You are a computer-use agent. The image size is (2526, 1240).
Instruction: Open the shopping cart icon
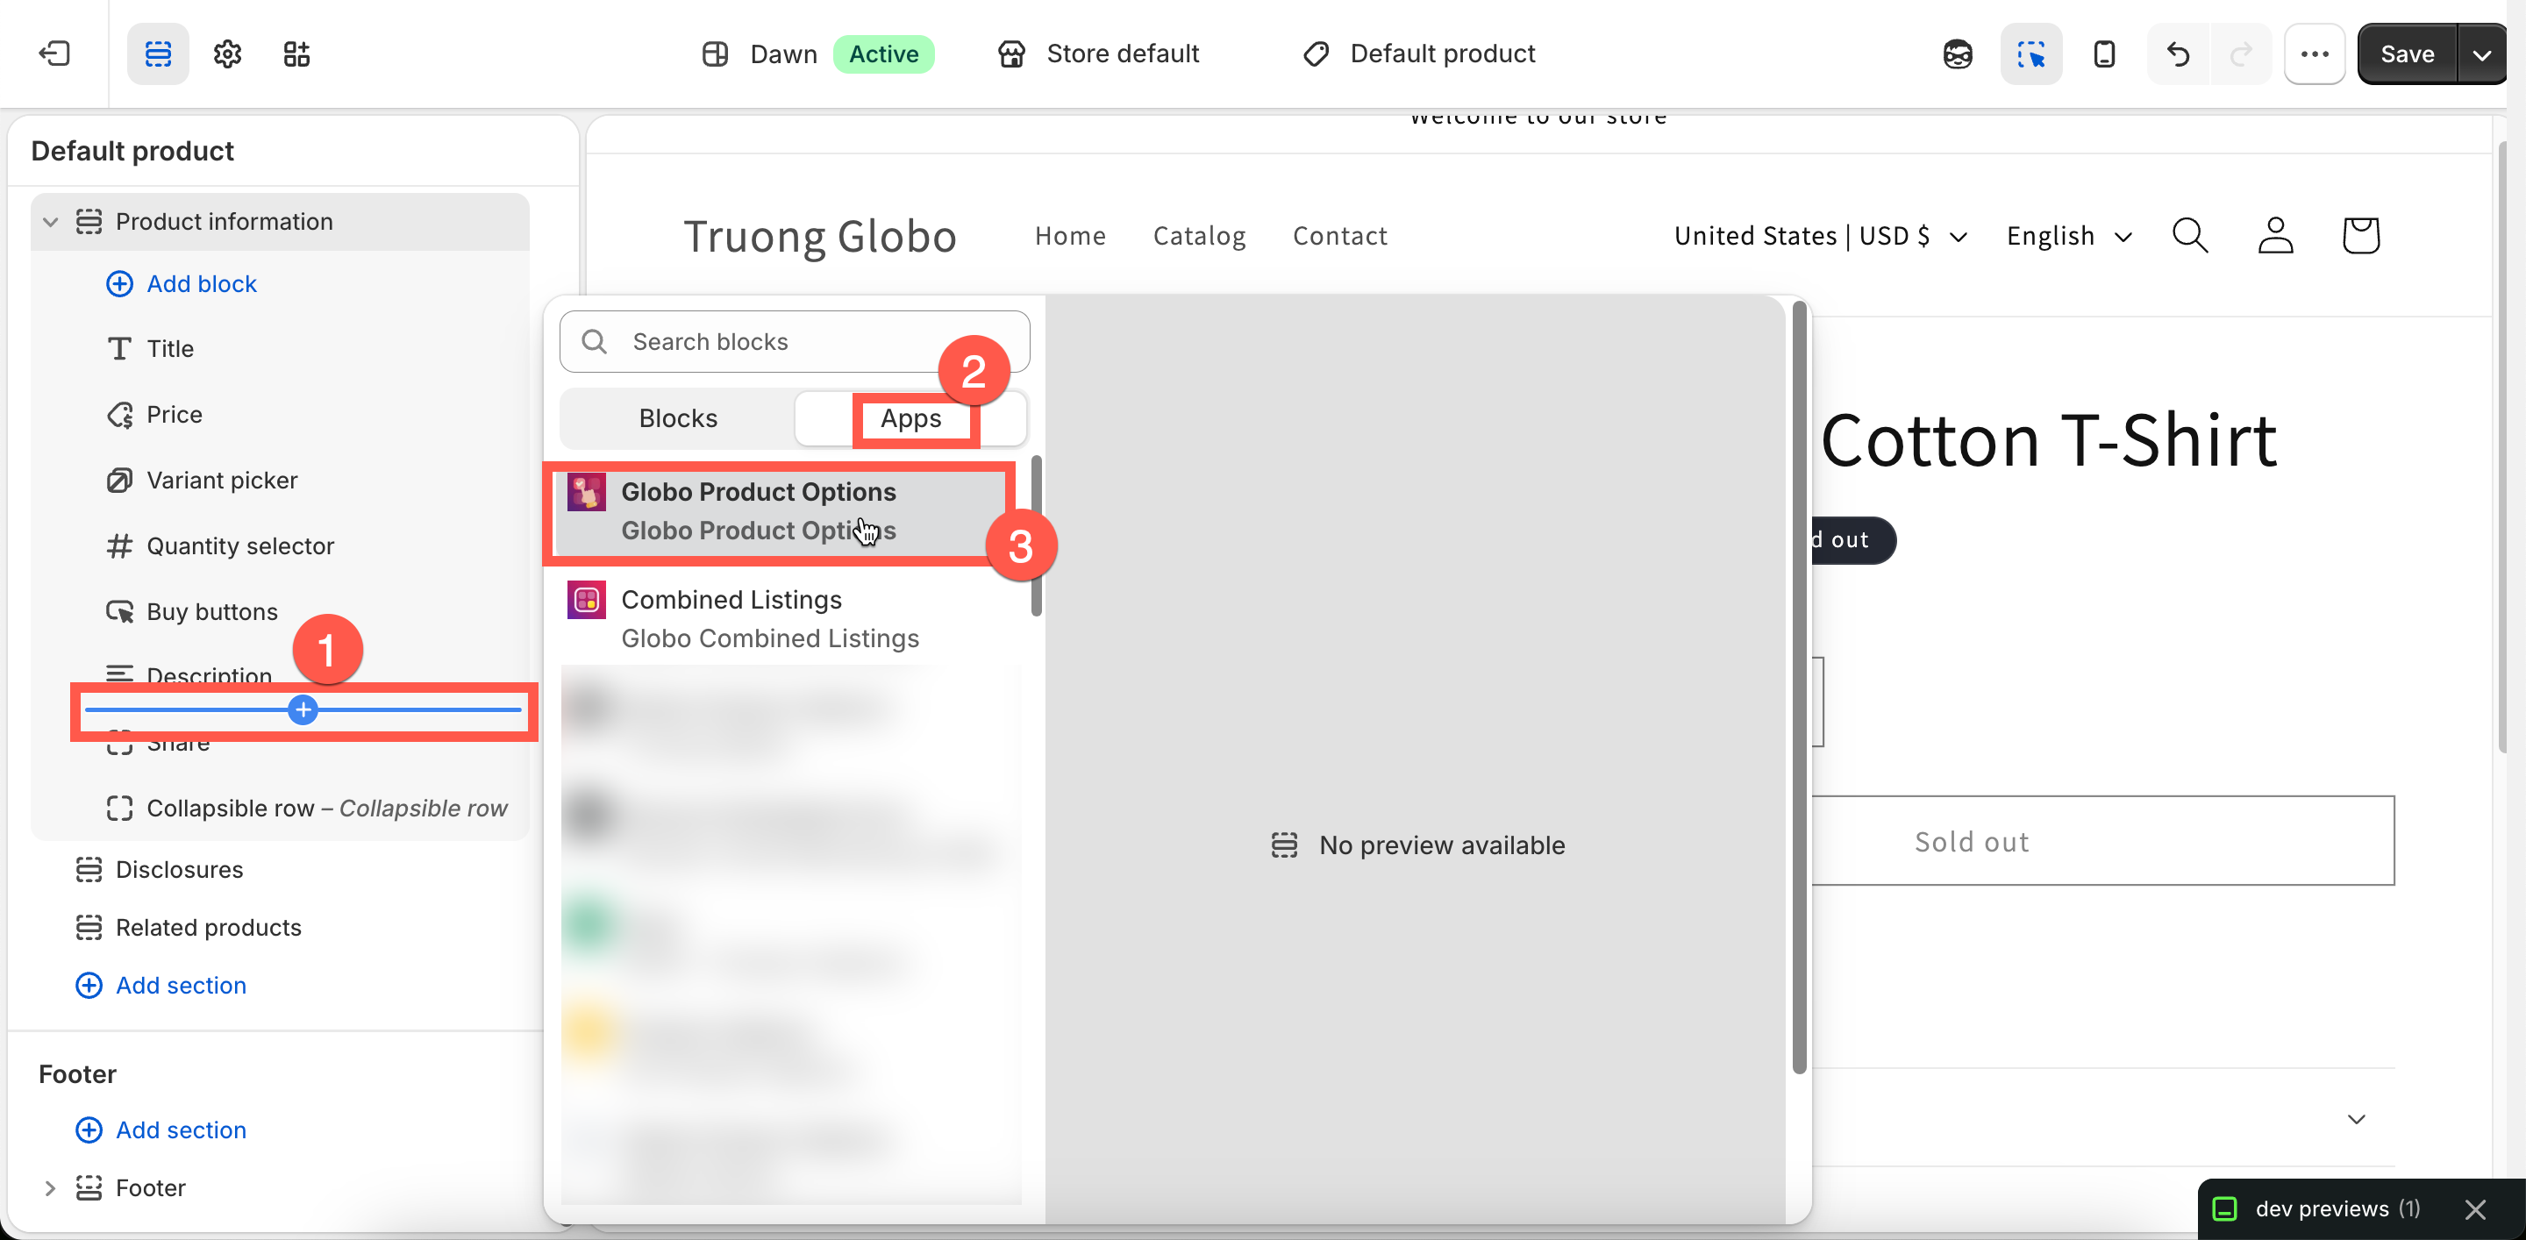pyautogui.click(x=2360, y=235)
